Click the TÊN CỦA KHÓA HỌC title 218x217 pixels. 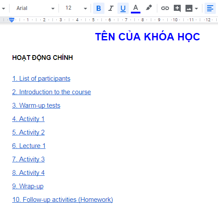[147, 36]
